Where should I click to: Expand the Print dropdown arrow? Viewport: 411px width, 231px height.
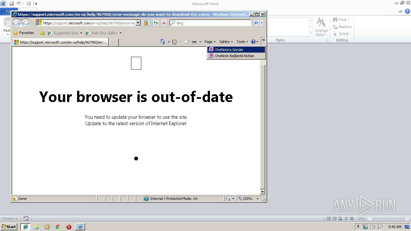(x=200, y=42)
